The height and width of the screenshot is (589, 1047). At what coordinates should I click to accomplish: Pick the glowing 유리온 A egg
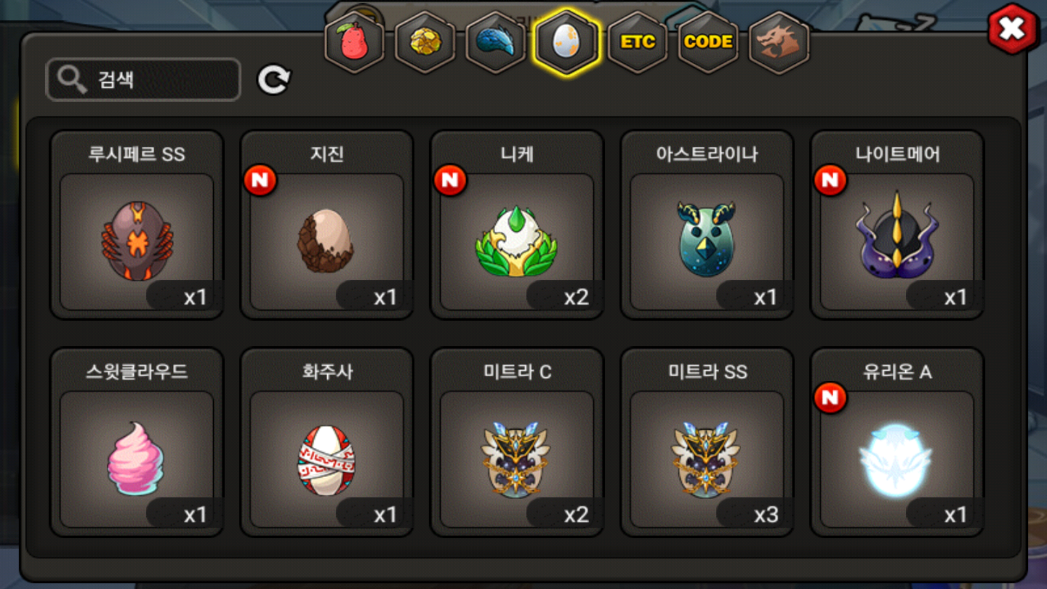point(898,442)
